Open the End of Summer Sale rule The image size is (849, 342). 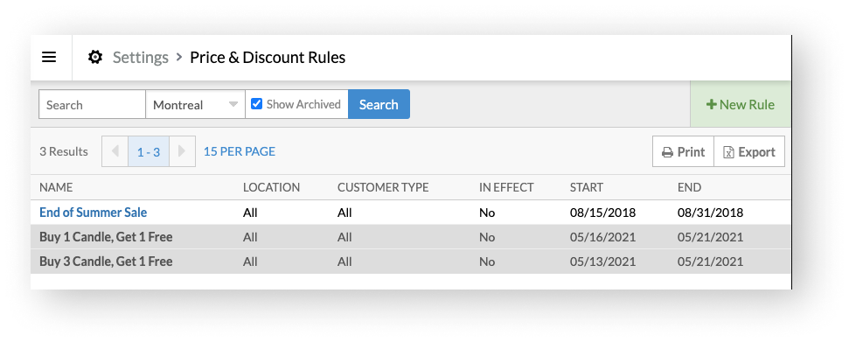coord(94,213)
